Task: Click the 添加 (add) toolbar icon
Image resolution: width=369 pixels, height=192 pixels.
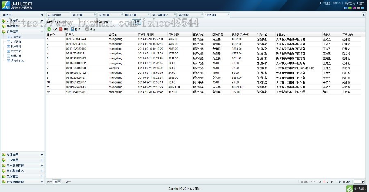Action: pyautogui.click(x=49, y=29)
